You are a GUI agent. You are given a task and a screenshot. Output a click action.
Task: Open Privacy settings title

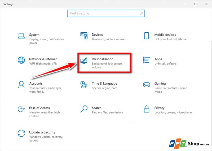click(160, 108)
